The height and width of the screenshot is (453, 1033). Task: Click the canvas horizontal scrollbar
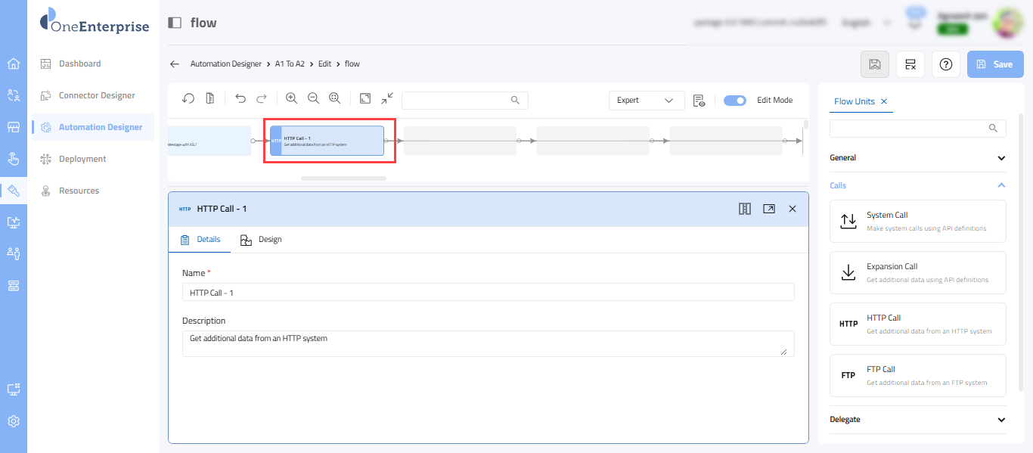(343, 178)
